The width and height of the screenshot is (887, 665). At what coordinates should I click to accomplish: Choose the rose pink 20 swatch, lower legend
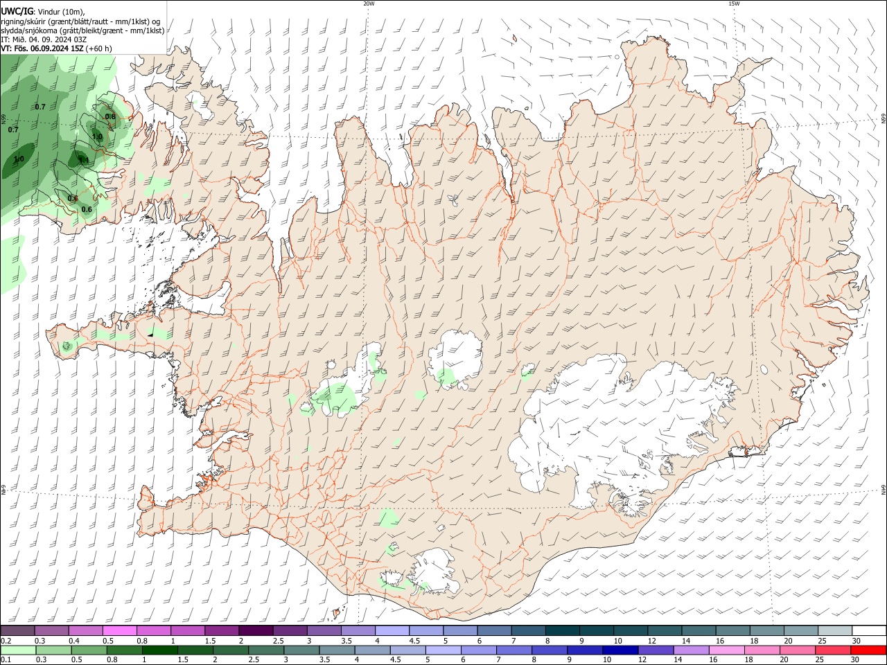pyautogui.click(x=797, y=650)
